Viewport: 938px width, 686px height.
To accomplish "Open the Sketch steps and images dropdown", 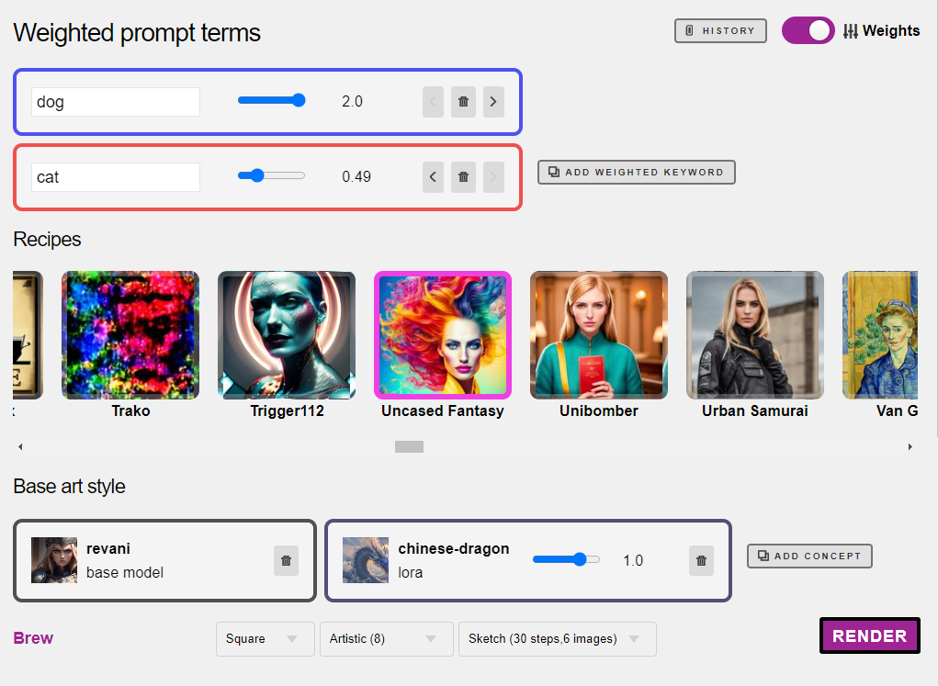I will pyautogui.click(x=557, y=639).
